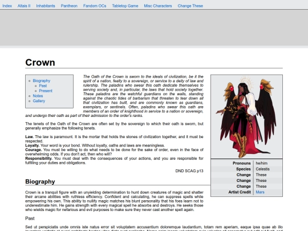Screen dimensions: 308x231
Task: Click the Species label in infobox
Action: (244, 169)
